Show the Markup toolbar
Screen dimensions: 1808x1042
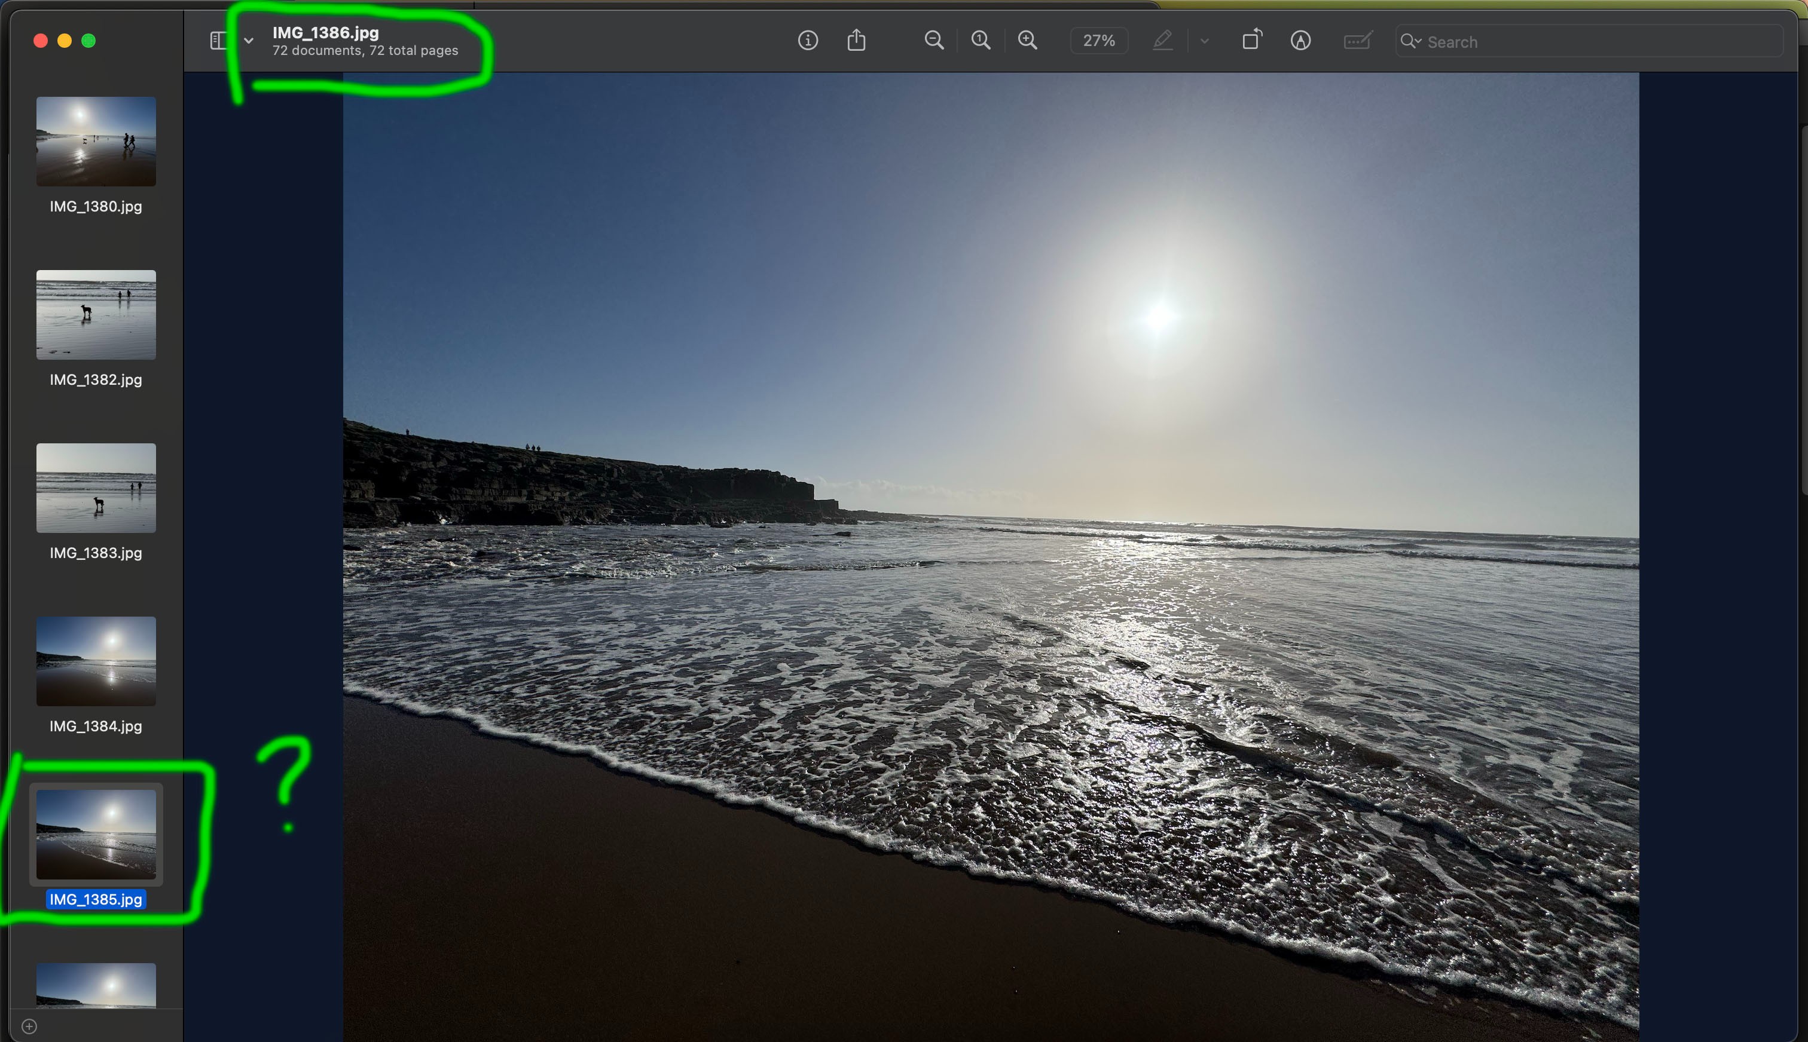1300,40
